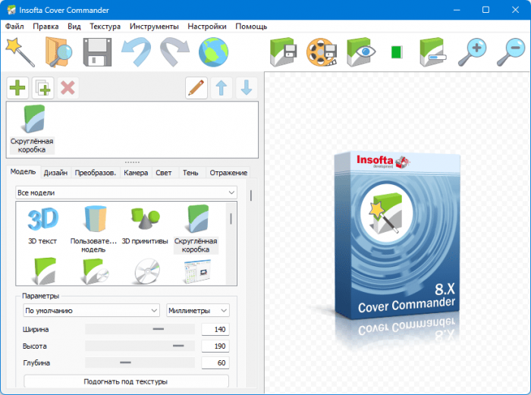Click the models gallery vertical scrollbar
531x395 pixels.
231,243
